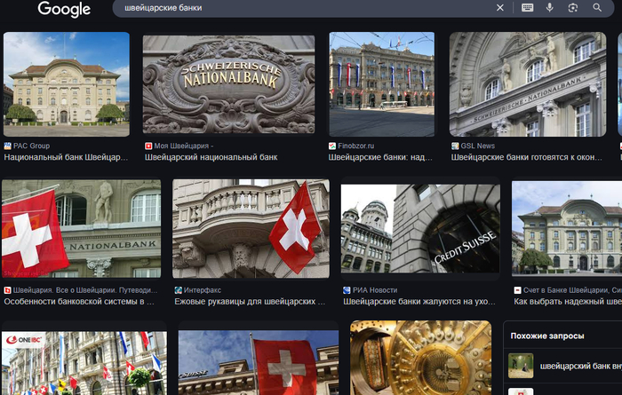Open link Швейцарский национальный банк

click(211, 157)
